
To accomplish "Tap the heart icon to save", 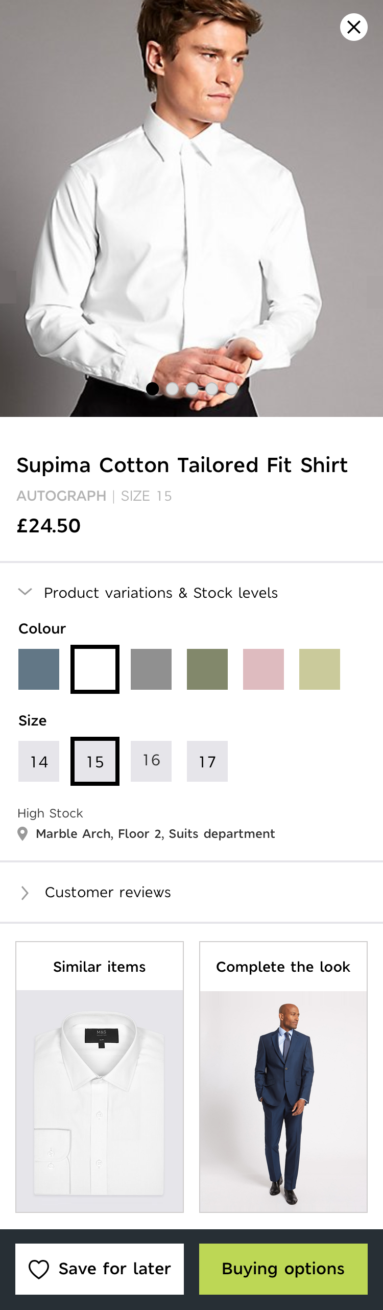I will coord(39,1270).
